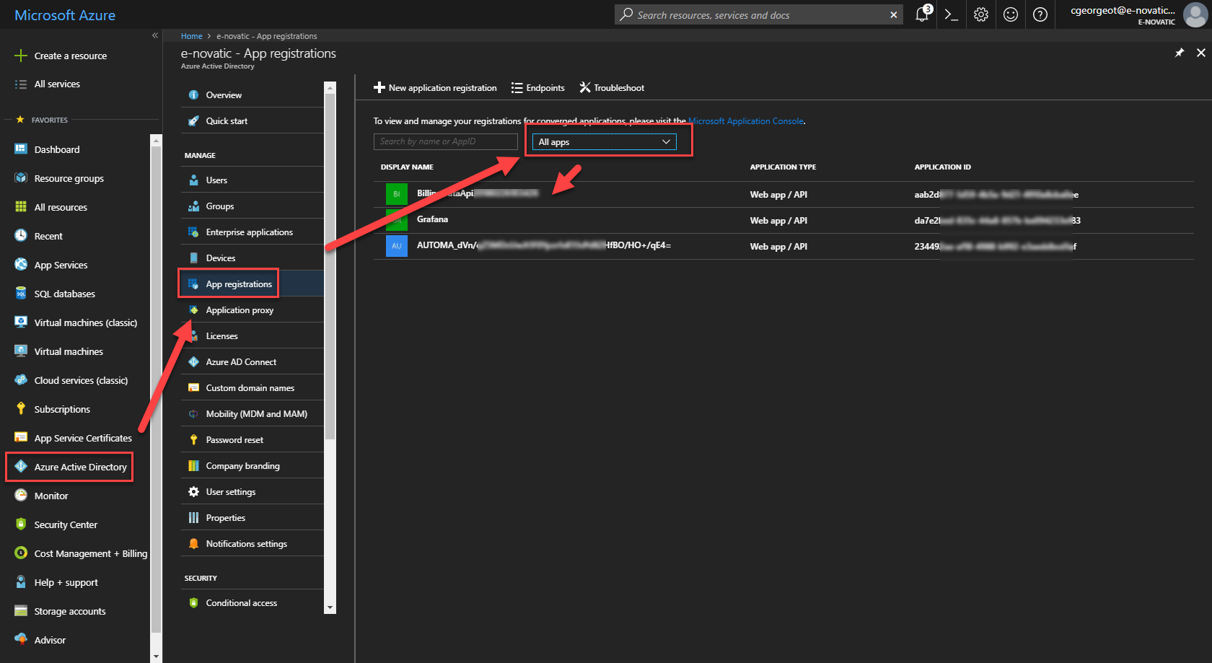This screenshot has height=663, width=1212.
Task: Select Groups in the Manage menu
Action: 252,206
